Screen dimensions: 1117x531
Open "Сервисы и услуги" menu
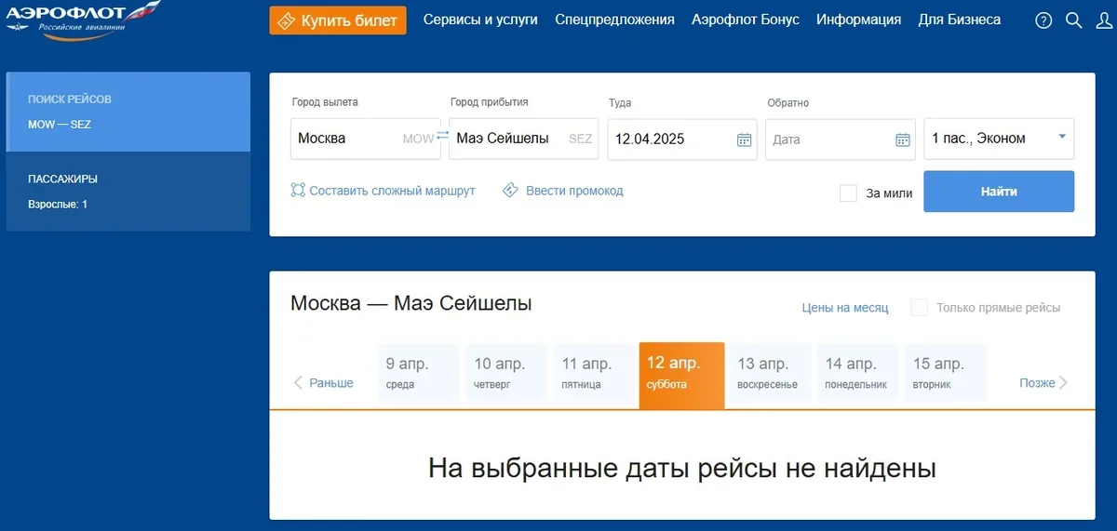pyautogui.click(x=480, y=20)
